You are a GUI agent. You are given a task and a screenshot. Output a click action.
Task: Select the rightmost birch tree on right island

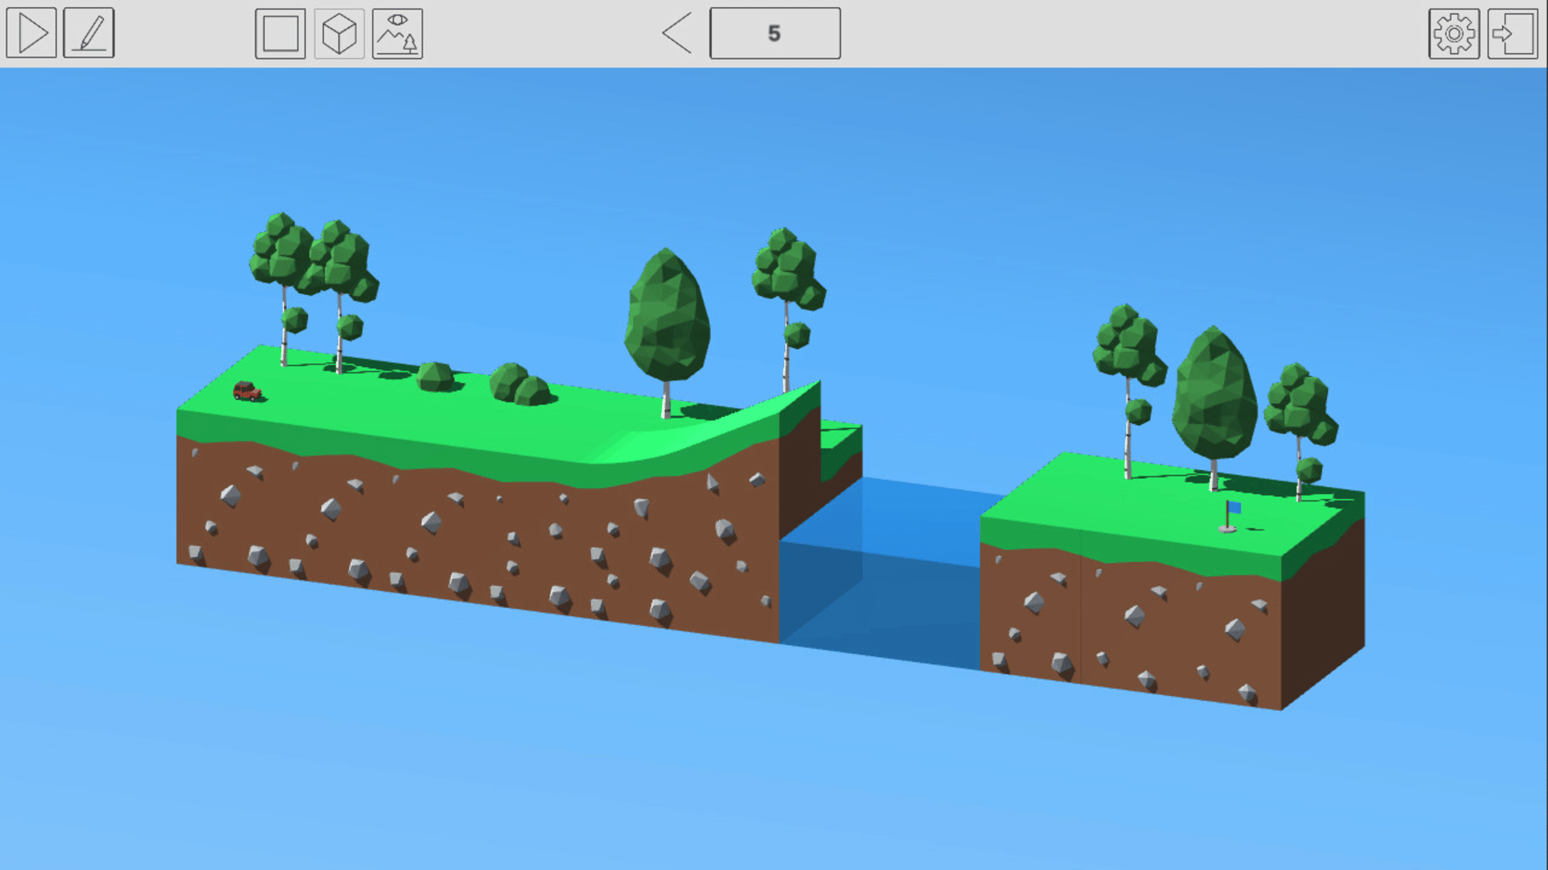tap(1300, 411)
